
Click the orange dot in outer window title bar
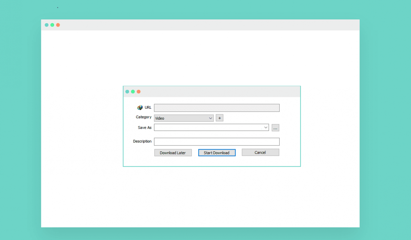tap(58, 25)
